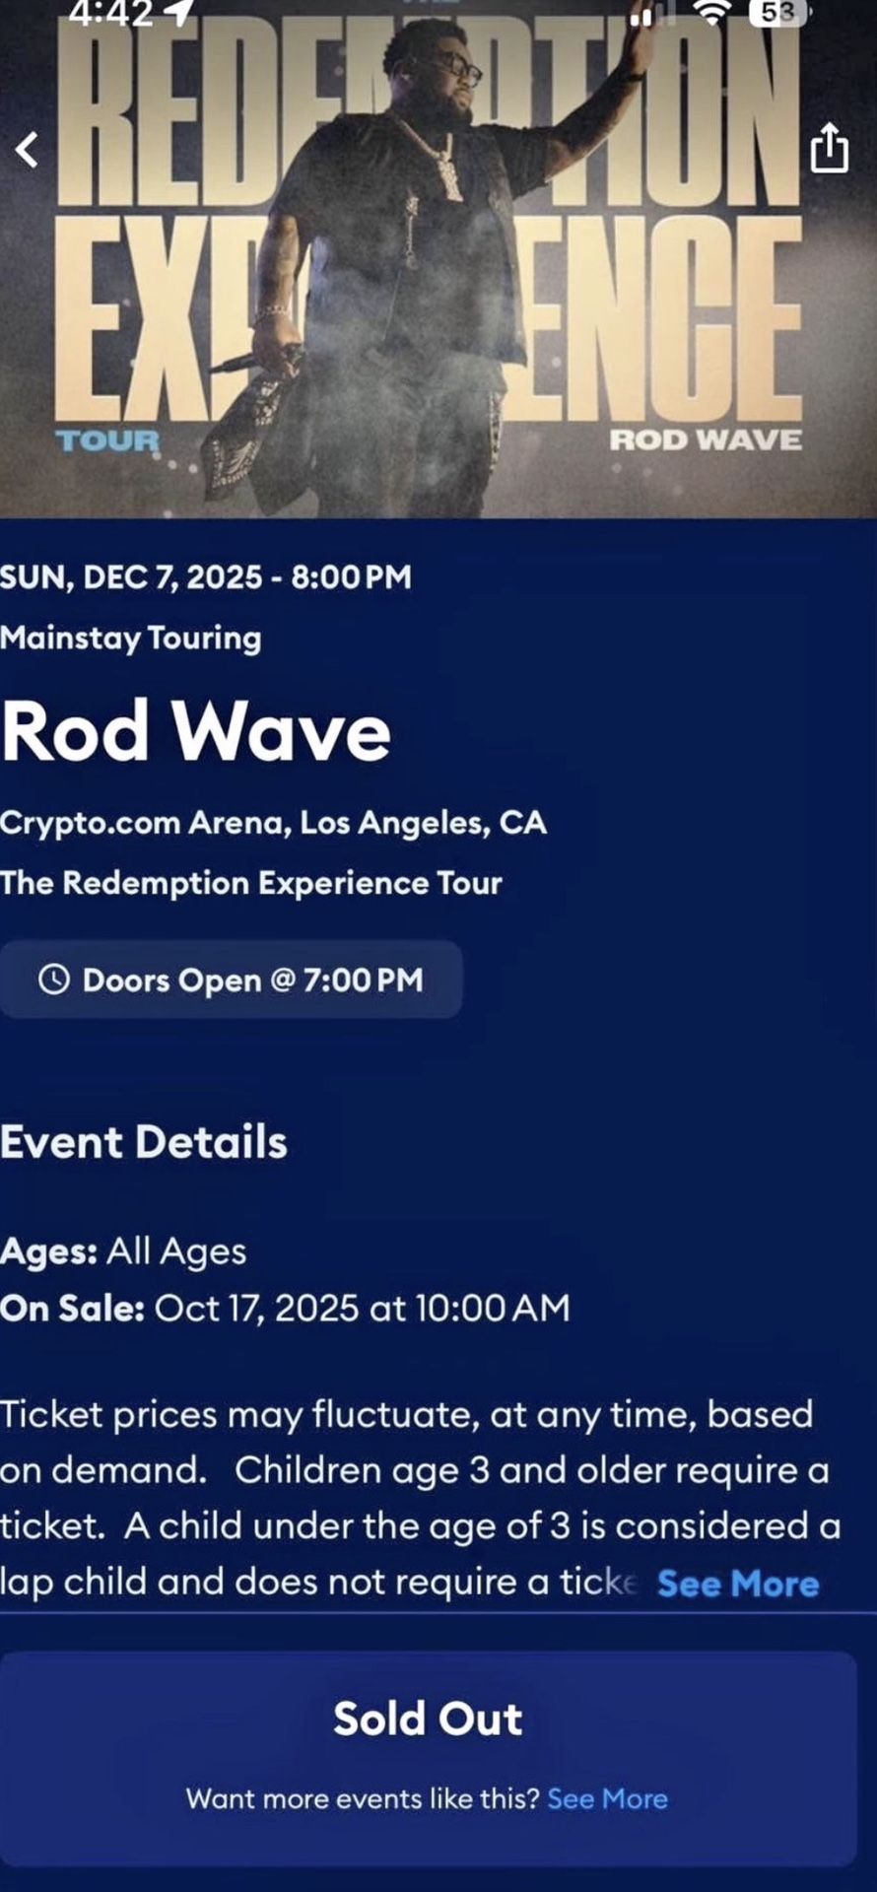Select the Rod Wave event title
Screen dimensions: 877x1892
pyautogui.click(x=197, y=731)
